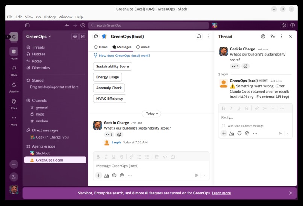
Task: Open the File menu
Action: coord(10,17)
